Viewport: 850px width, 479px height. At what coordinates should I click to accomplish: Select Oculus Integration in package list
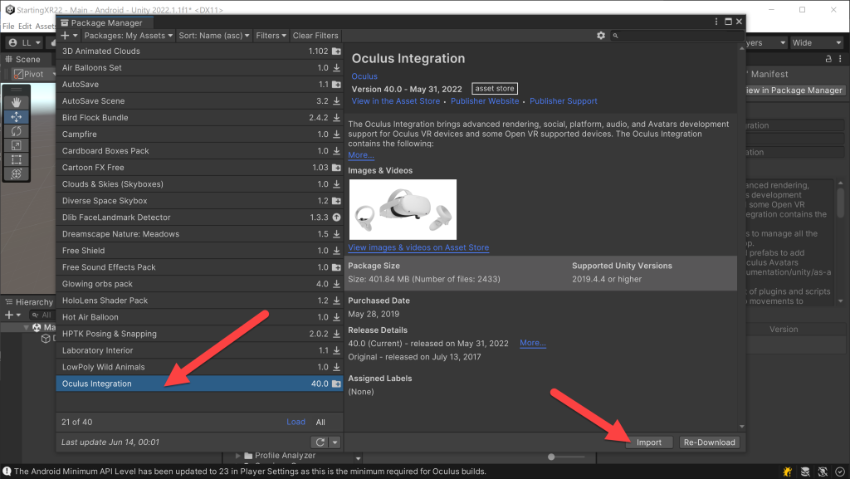[x=199, y=384]
